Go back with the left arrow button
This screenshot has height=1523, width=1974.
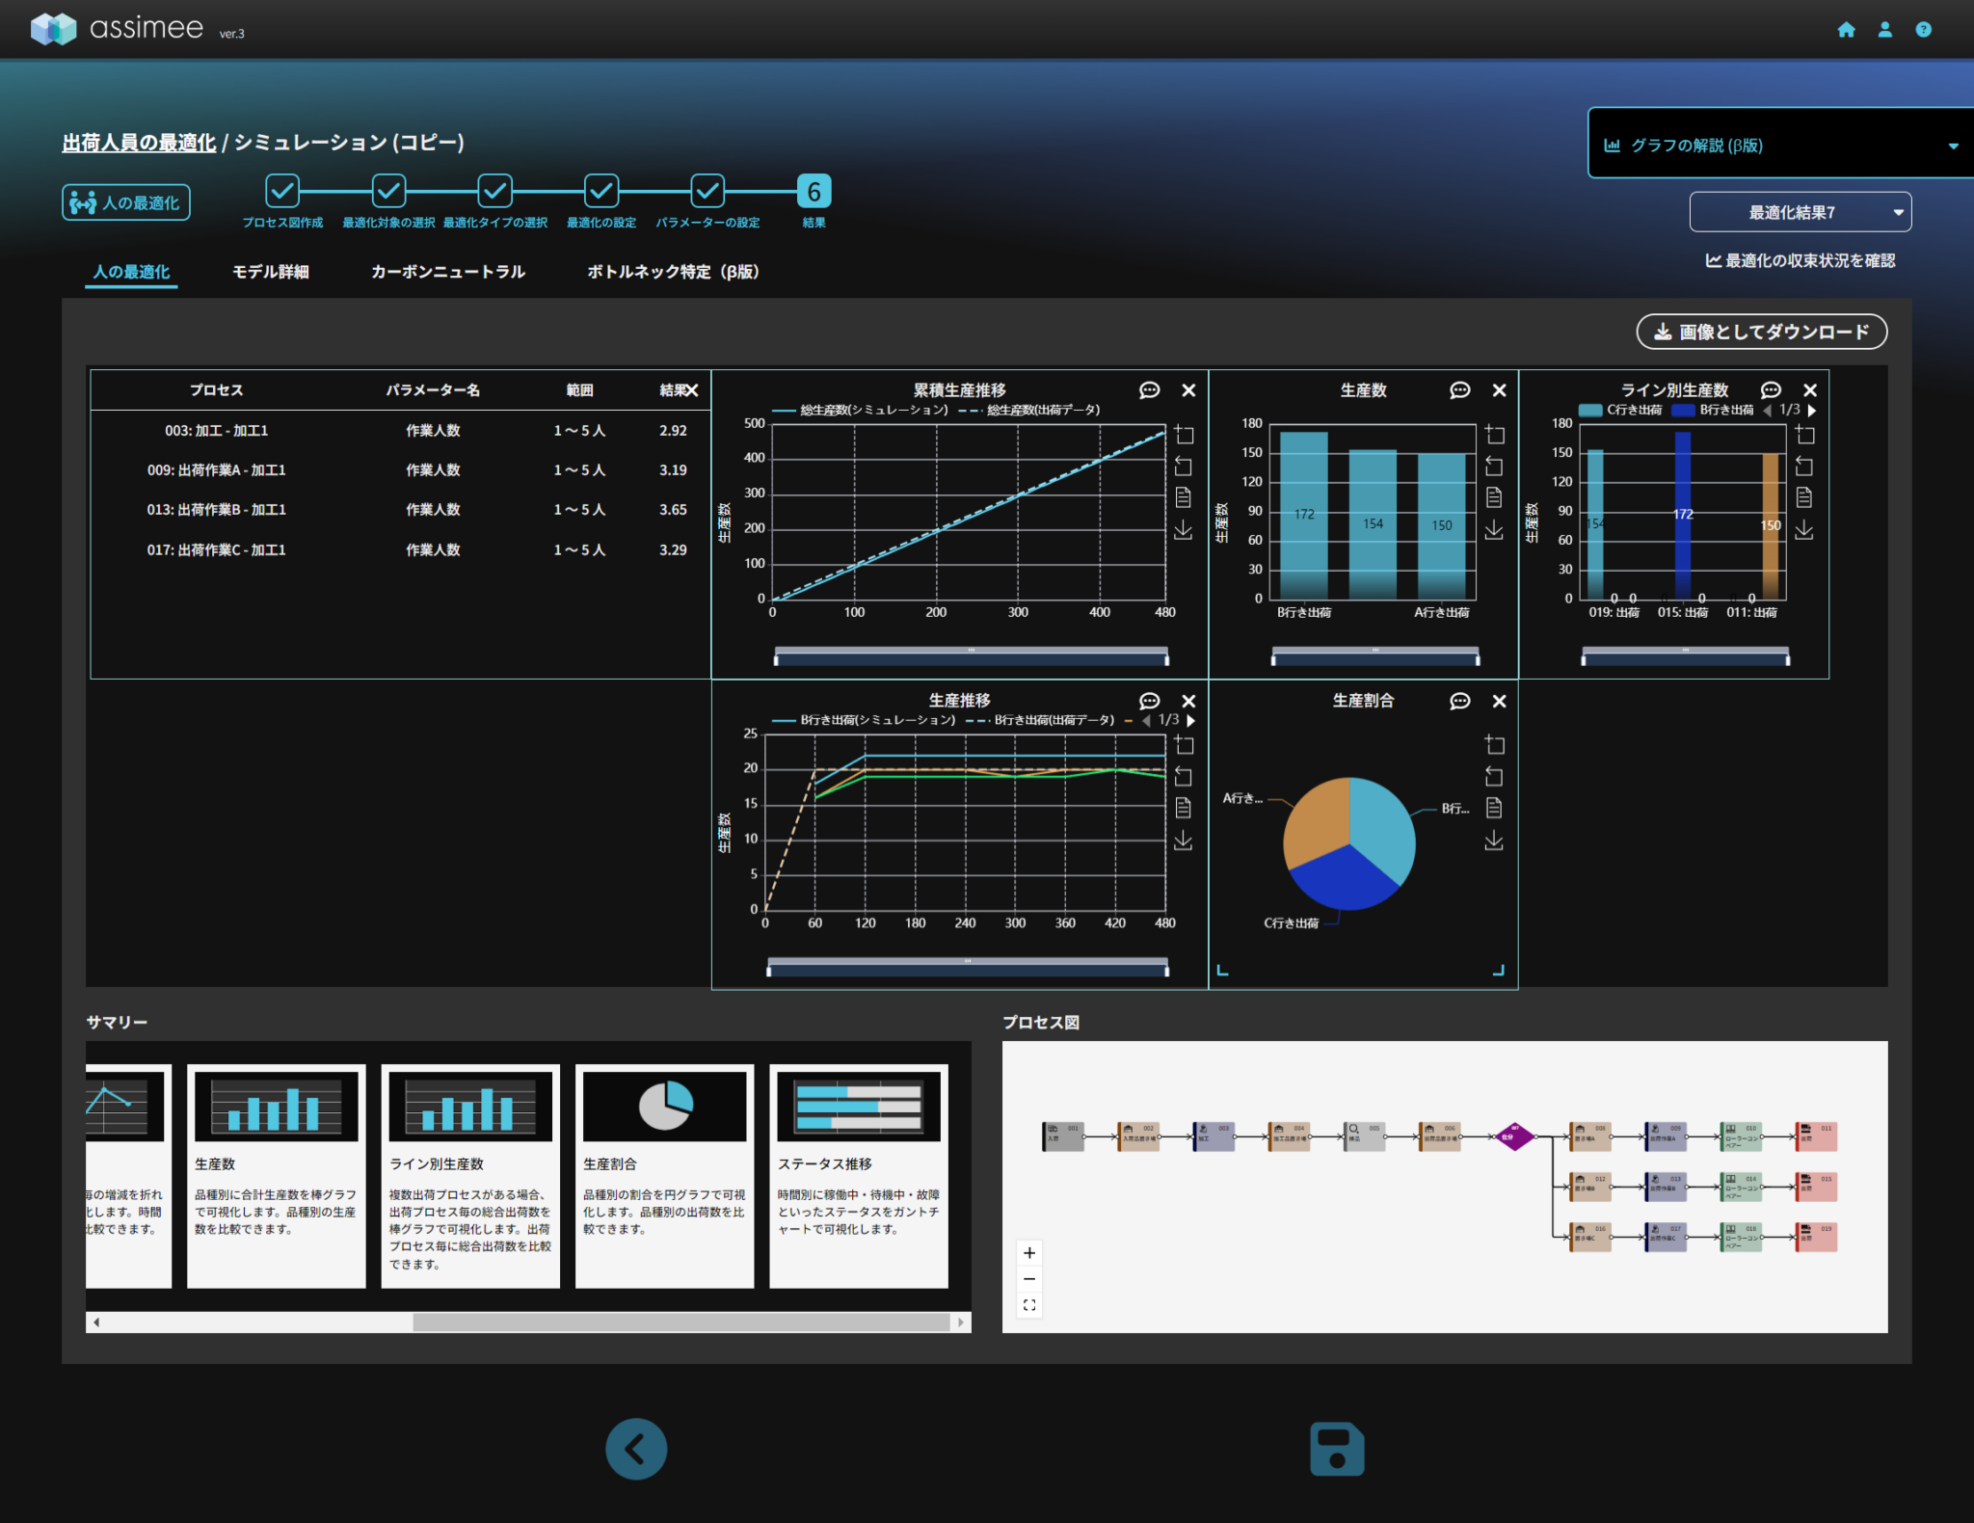(x=636, y=1448)
